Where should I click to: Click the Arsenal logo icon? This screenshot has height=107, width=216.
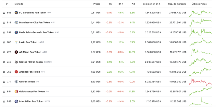[16, 72]
